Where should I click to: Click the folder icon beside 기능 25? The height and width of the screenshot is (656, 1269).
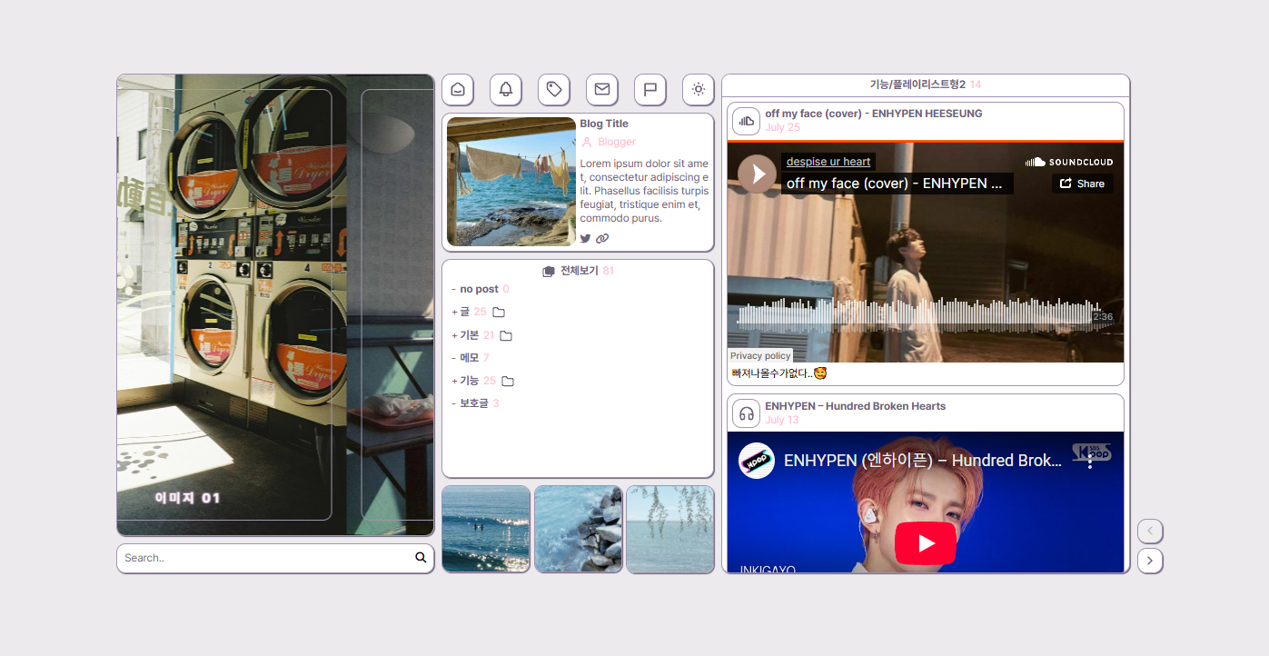[508, 381]
